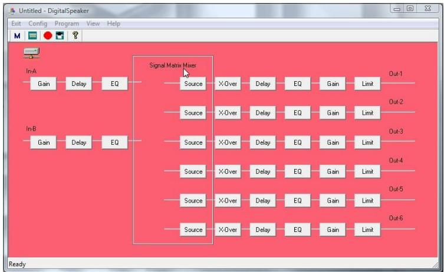Screen dimensions: 444x272
Task: Select the Out-2 Gain block
Action: click(x=333, y=113)
